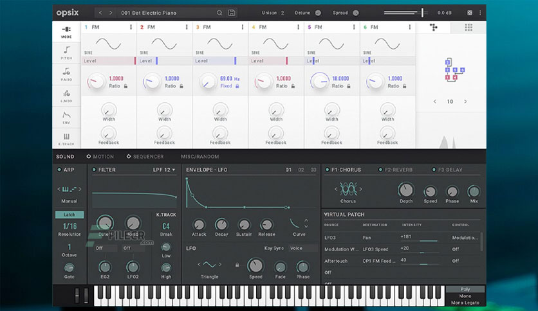This screenshot has width=538, height=311.
Task: Open operator 2 options menu dots
Action: coord(187,27)
